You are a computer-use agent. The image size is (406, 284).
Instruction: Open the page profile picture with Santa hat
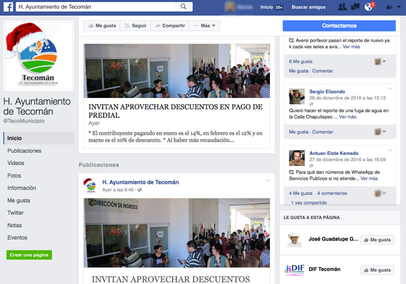click(39, 56)
